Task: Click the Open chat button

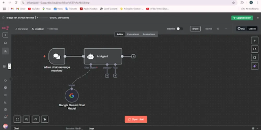Action: pos(136,119)
